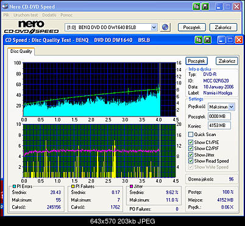The image size is (245, 226).
Task: Click the magenta Jitter legend swatch
Action: pos(132,187)
